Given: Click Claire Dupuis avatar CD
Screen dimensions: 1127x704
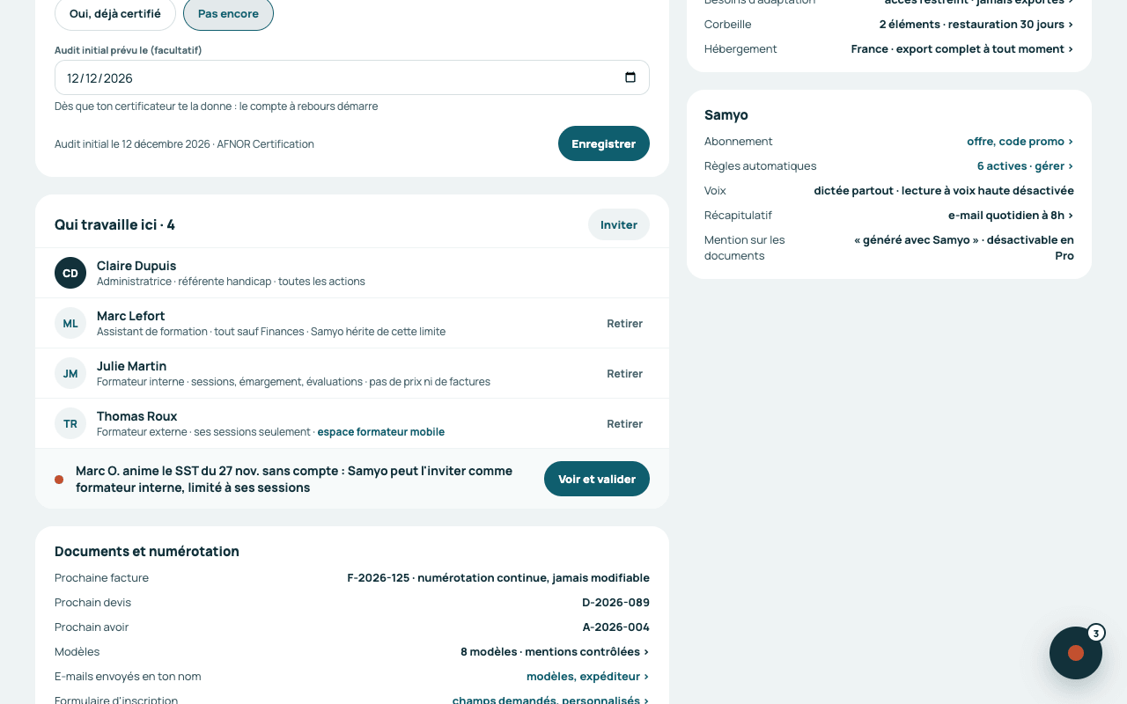Looking at the screenshot, I should click(70, 273).
